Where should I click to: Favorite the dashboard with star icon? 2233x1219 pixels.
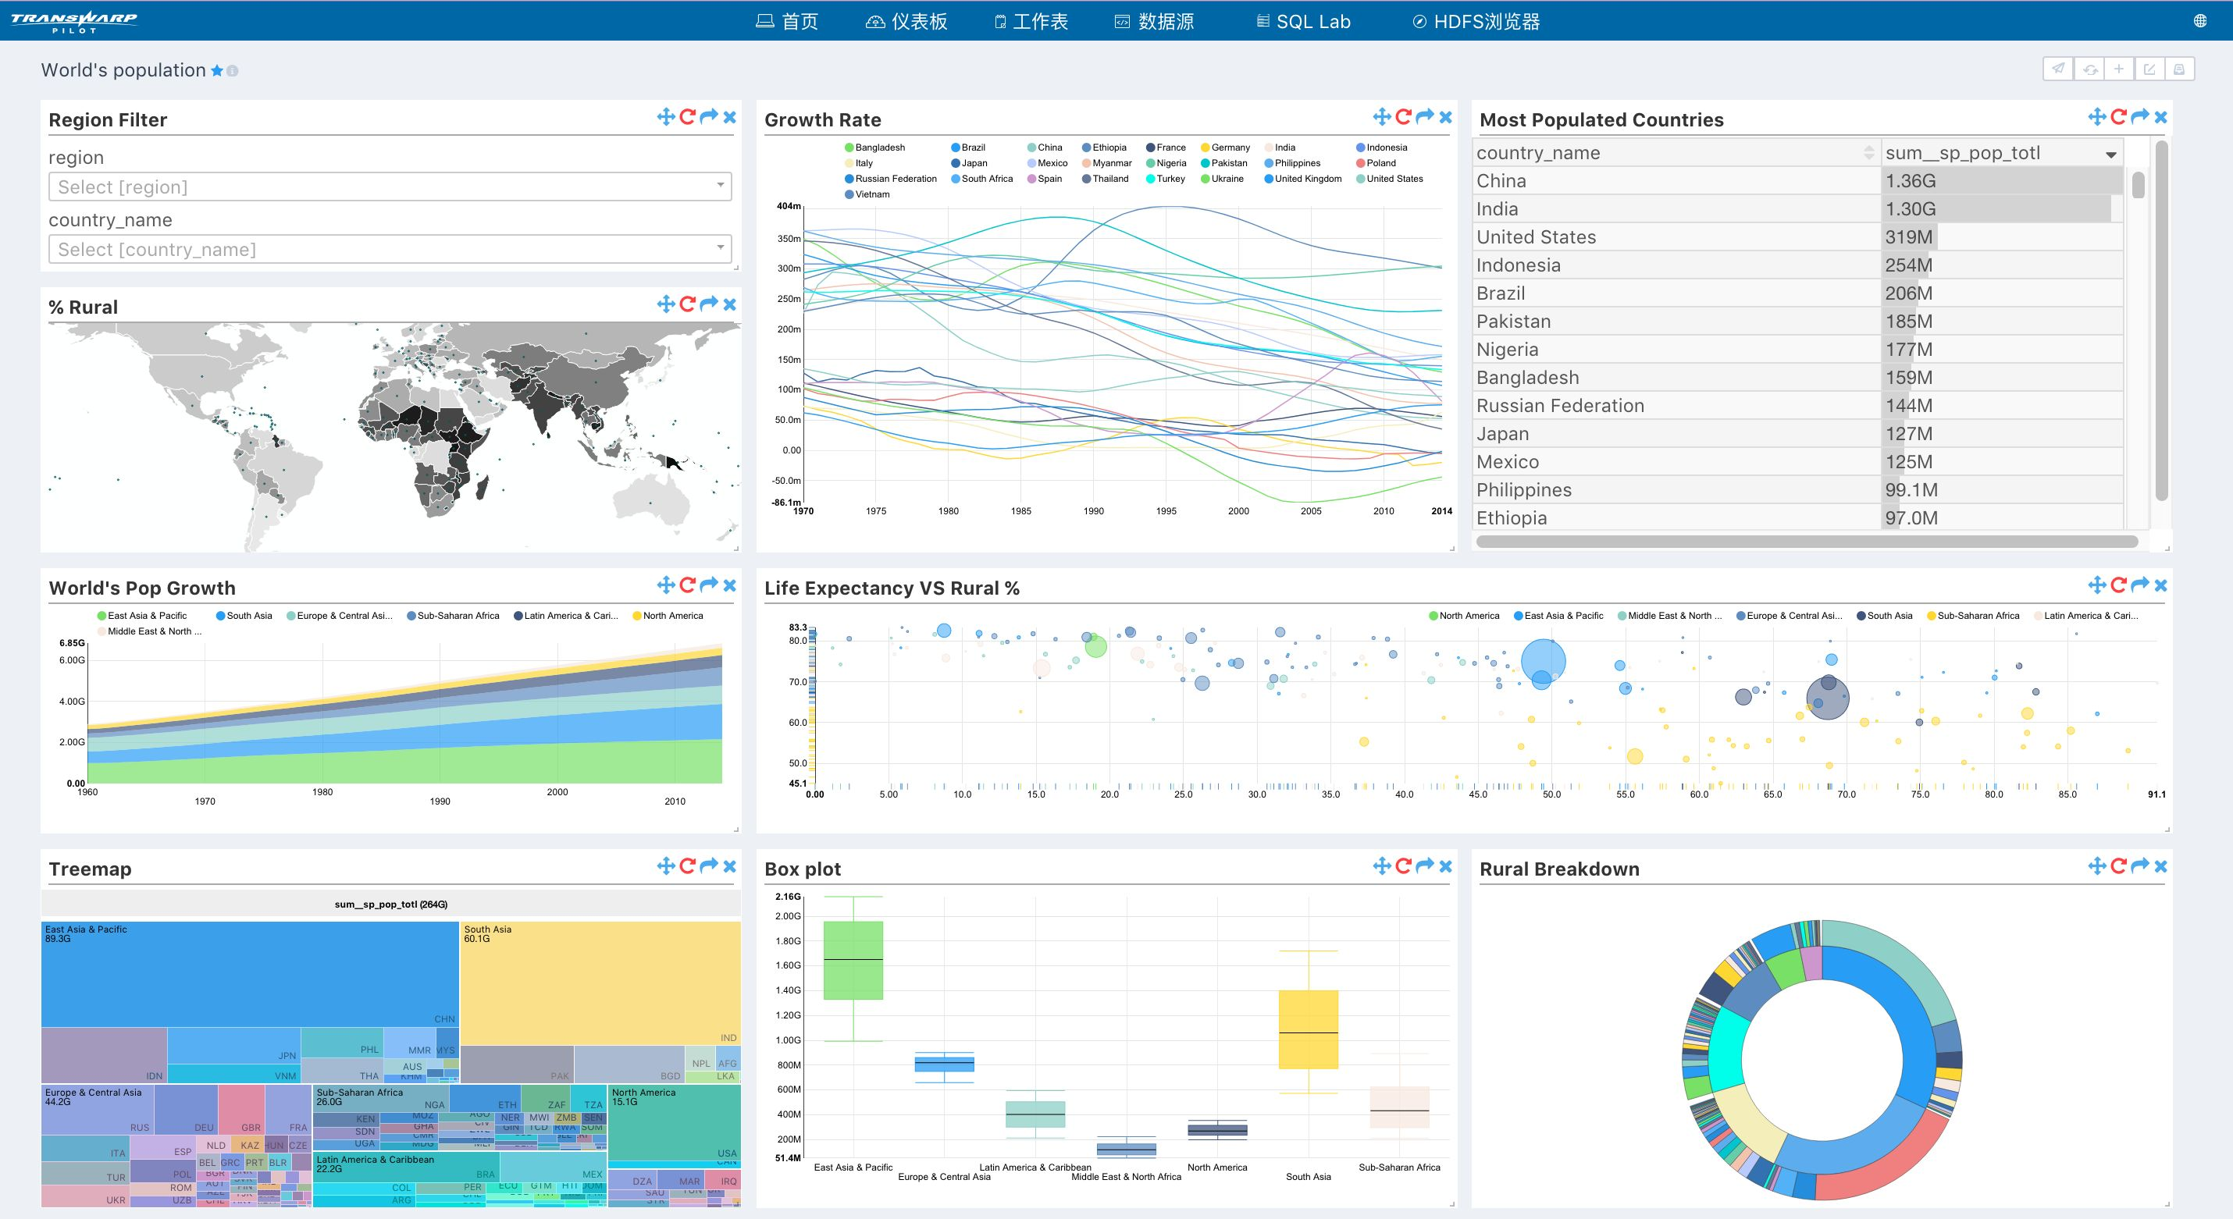tap(217, 71)
